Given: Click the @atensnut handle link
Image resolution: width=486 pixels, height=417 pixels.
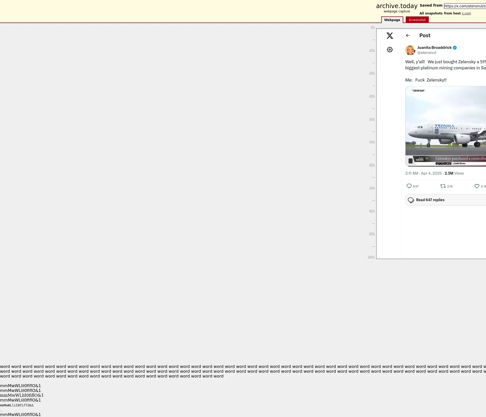Looking at the screenshot, I should click(427, 53).
